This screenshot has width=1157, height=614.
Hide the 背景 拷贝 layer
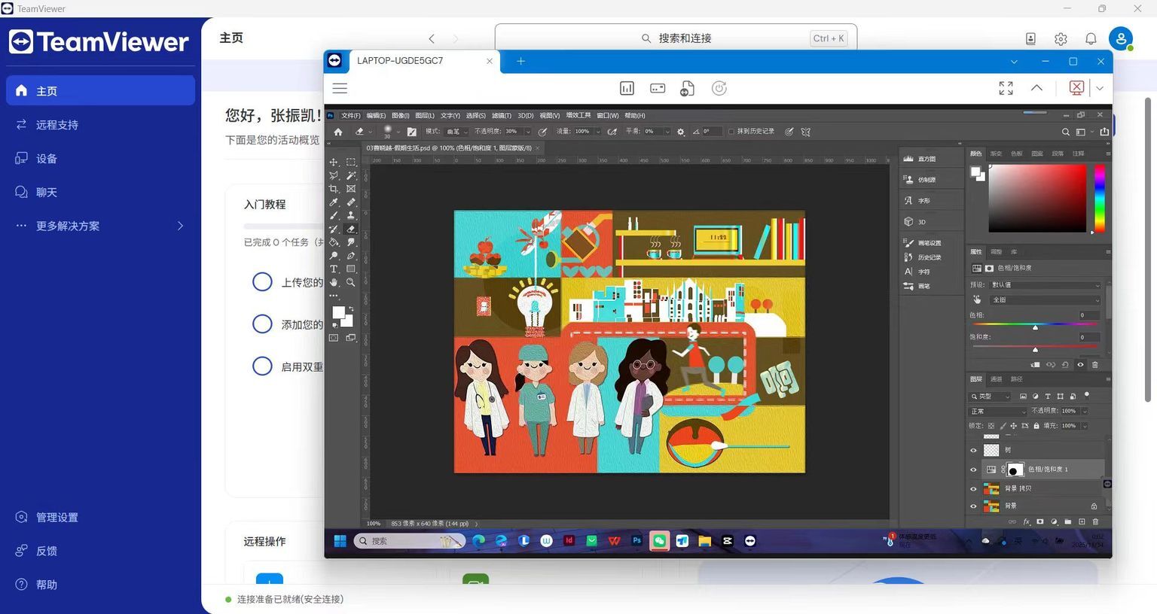(x=973, y=489)
